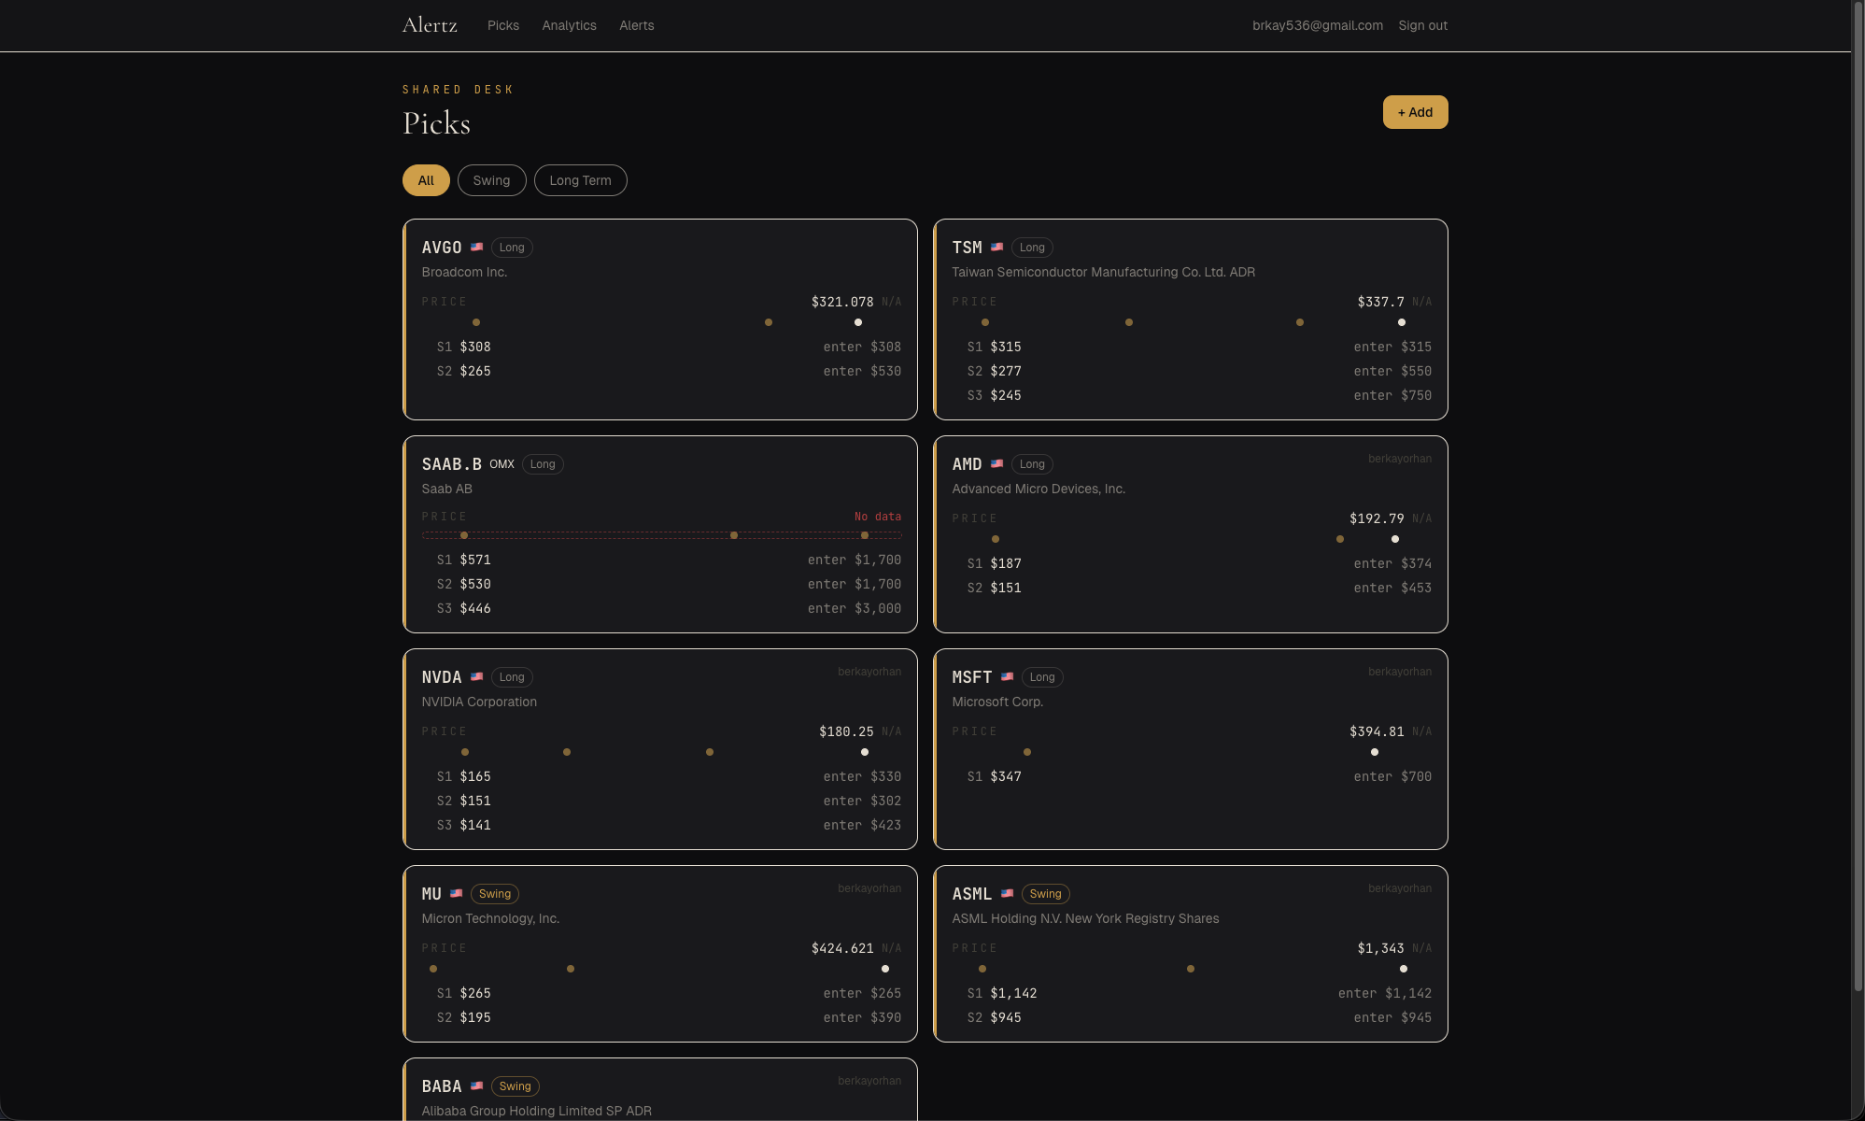This screenshot has width=1865, height=1121.
Task: Click the white price marker on NVDA slider
Action: pyautogui.click(x=864, y=752)
